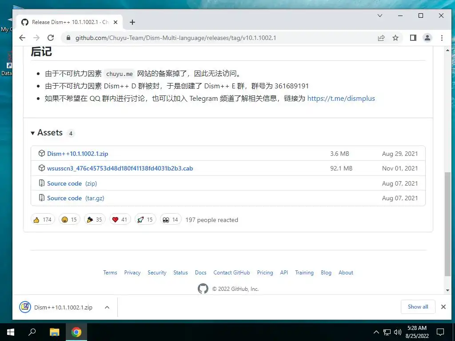
Task: React with rocket emoji (15)
Action: tap(145, 219)
